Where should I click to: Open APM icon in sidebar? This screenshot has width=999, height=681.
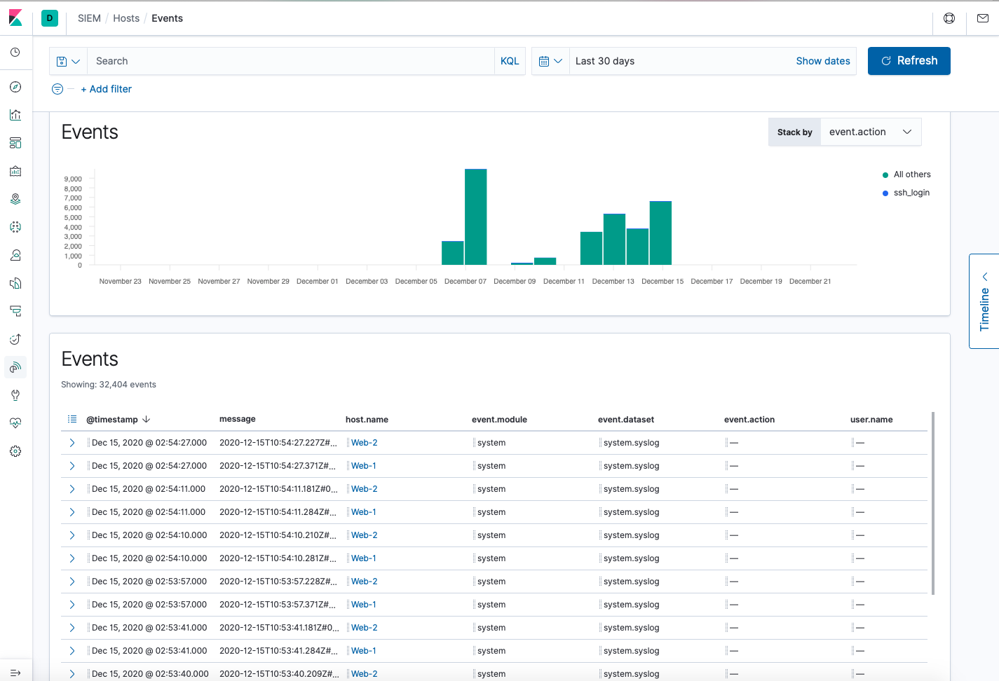tap(15, 311)
